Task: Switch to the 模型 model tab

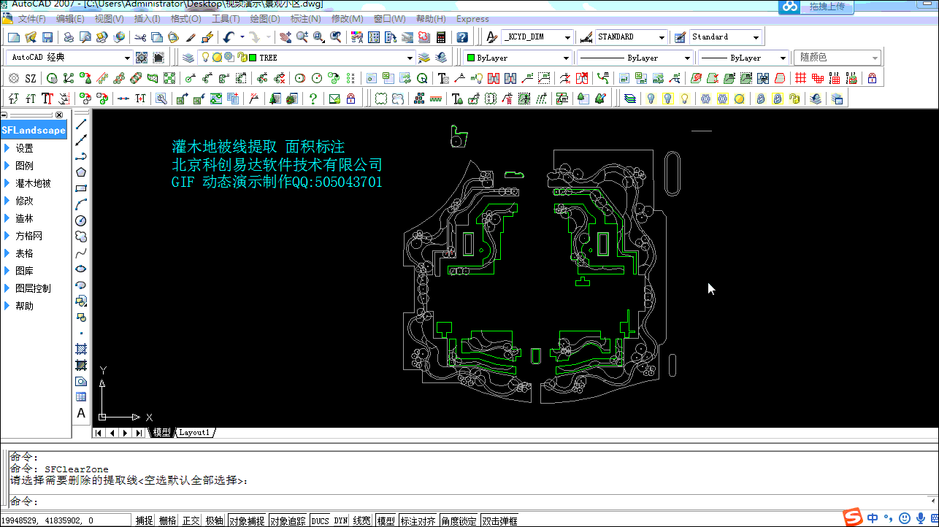Action: coord(162,432)
